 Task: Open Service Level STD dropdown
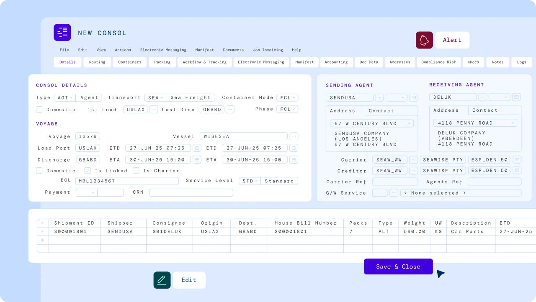coord(250,181)
